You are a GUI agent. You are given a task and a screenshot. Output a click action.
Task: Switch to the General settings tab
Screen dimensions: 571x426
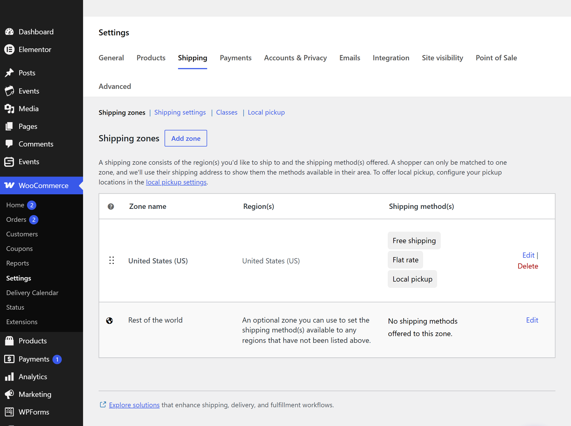[111, 58]
